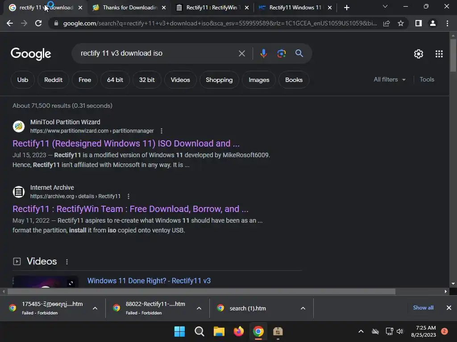
Task: Reload the current page
Action: coord(38,23)
